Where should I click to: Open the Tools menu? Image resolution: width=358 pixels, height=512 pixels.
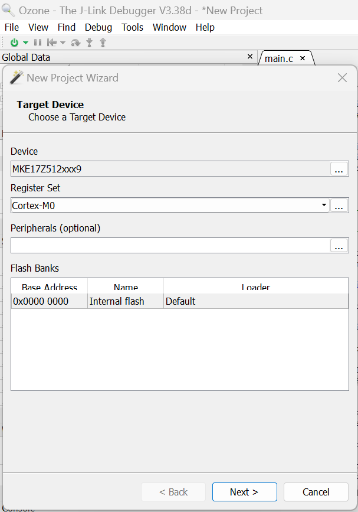(x=133, y=27)
